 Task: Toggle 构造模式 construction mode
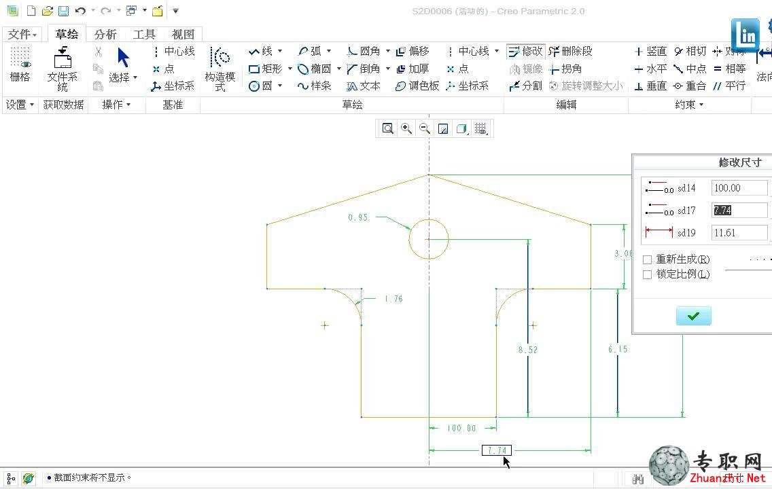click(x=220, y=69)
